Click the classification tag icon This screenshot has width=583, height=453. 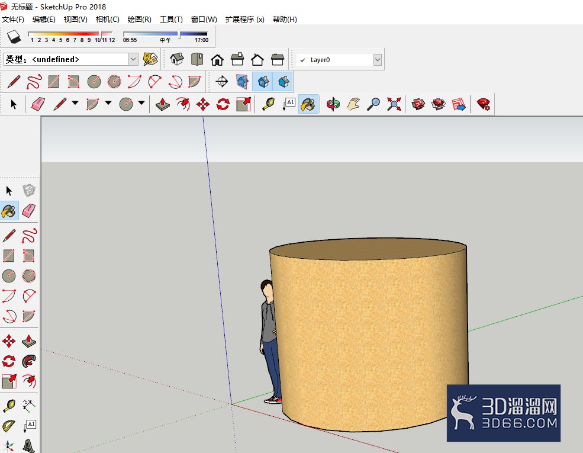[150, 59]
